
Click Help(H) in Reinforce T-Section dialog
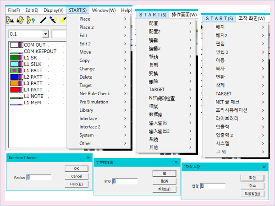click(x=77, y=184)
